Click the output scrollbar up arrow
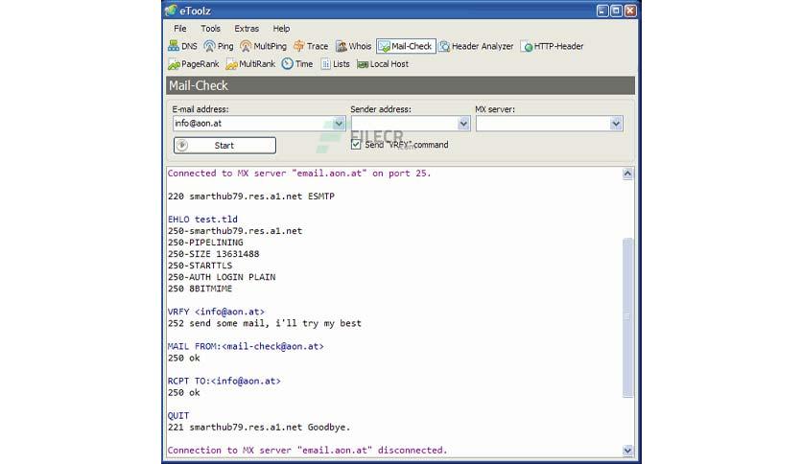The image size is (802, 464). 627,174
